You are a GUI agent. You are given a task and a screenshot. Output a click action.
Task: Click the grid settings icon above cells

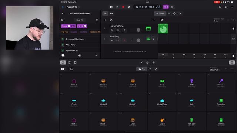click(162, 20)
